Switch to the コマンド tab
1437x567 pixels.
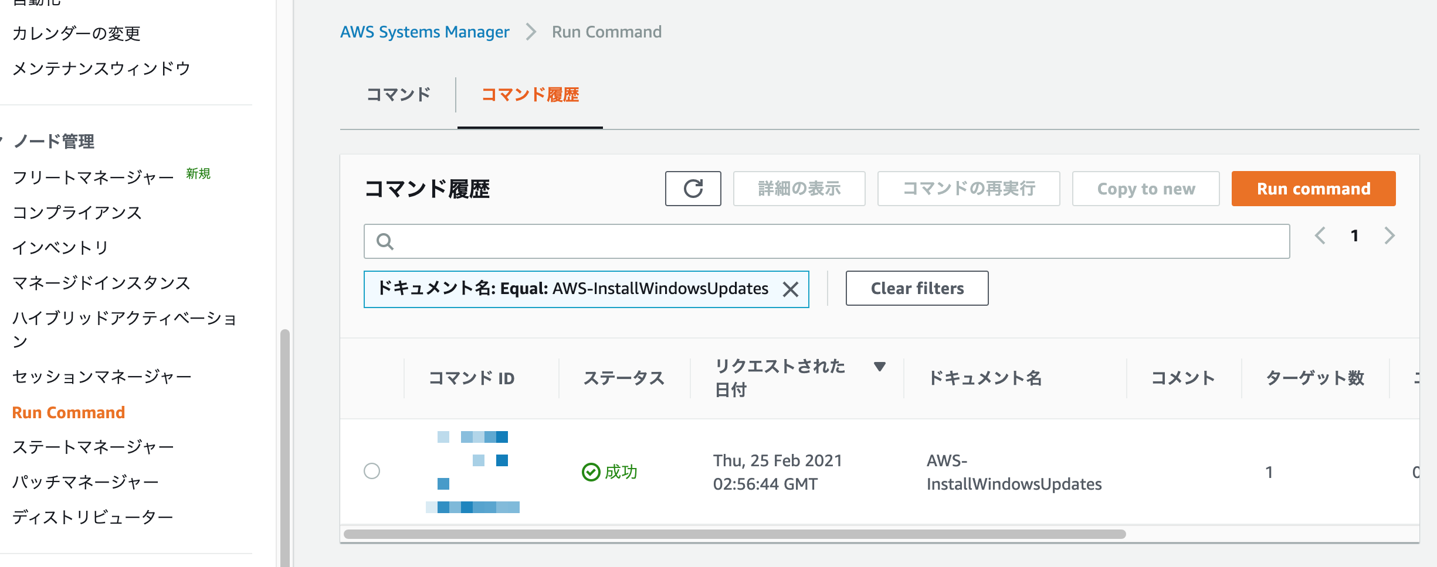click(398, 95)
